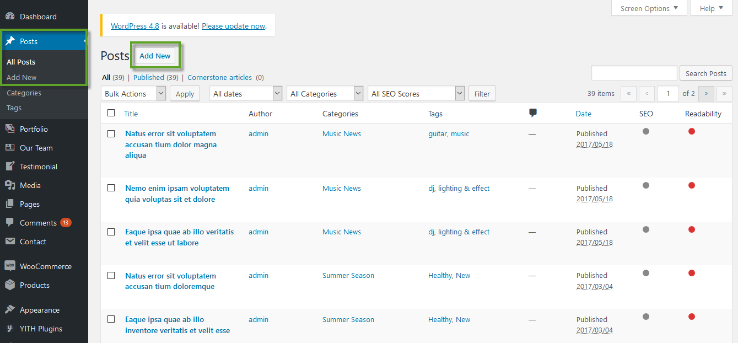Click the Dashboard gauge icon

10,17
